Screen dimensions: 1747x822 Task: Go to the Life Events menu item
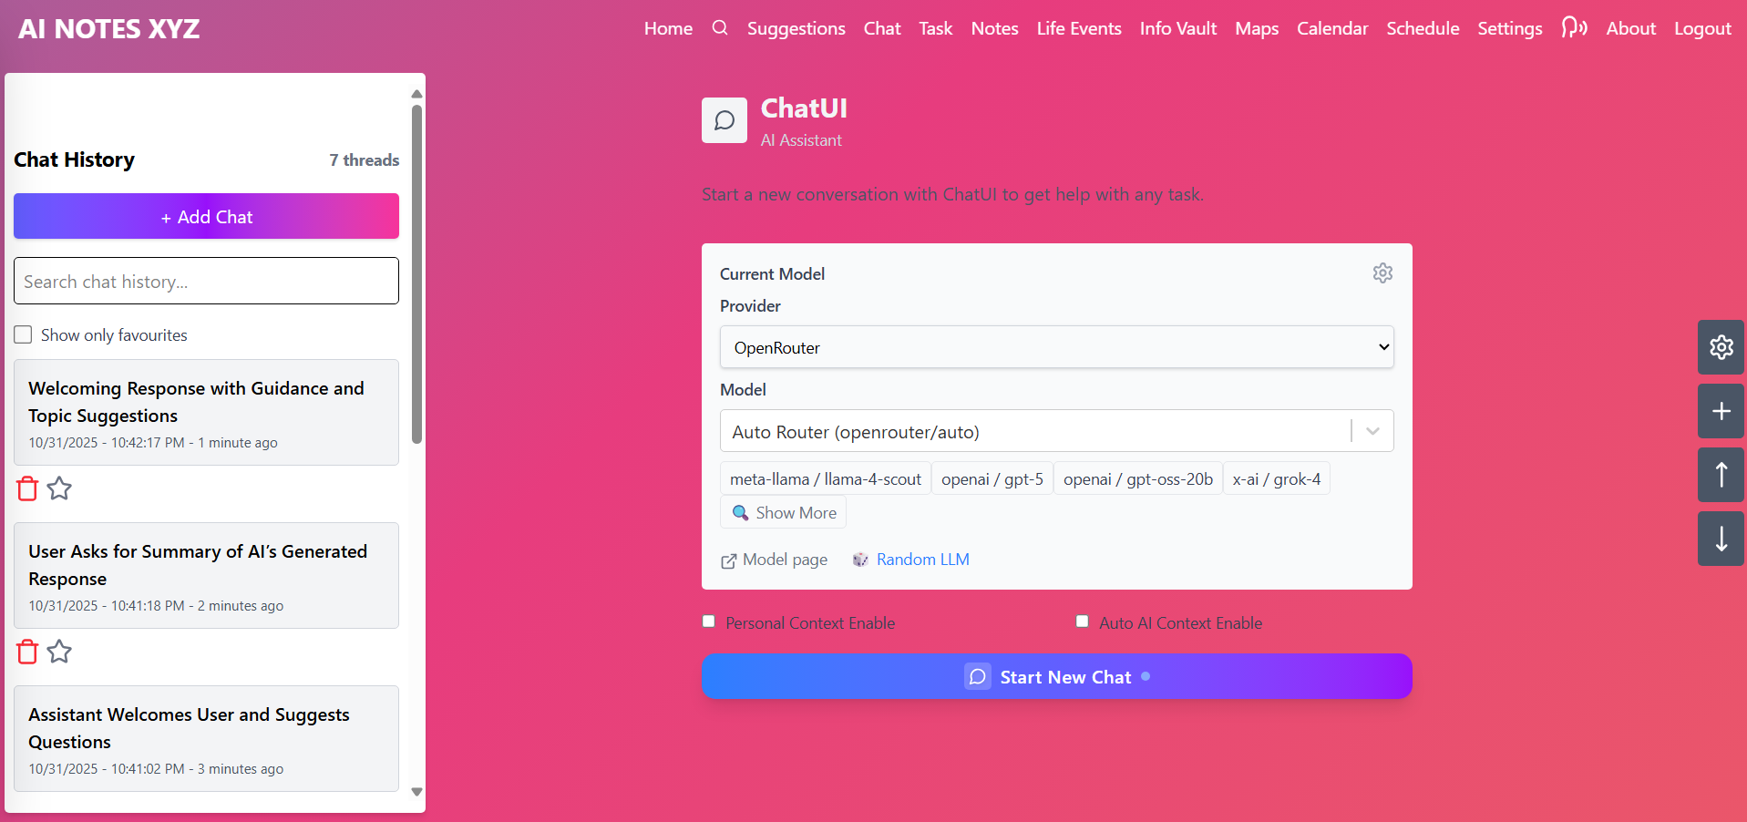1078,28
